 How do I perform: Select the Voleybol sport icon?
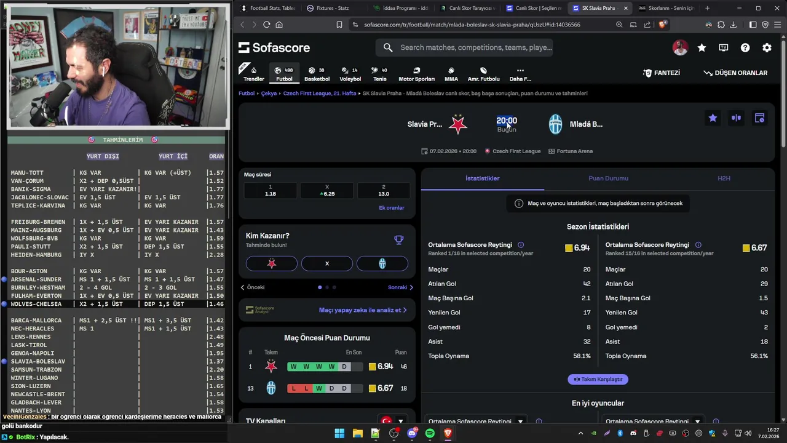(350, 73)
